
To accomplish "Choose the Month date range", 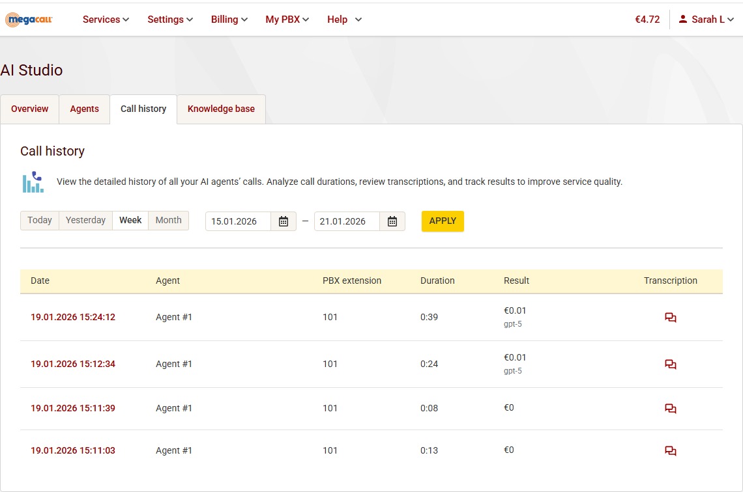I will (x=168, y=221).
